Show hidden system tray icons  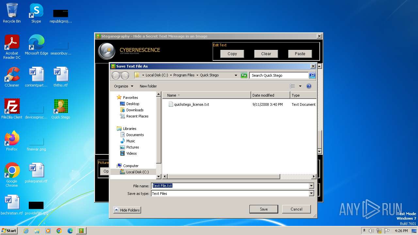click(x=364, y=231)
